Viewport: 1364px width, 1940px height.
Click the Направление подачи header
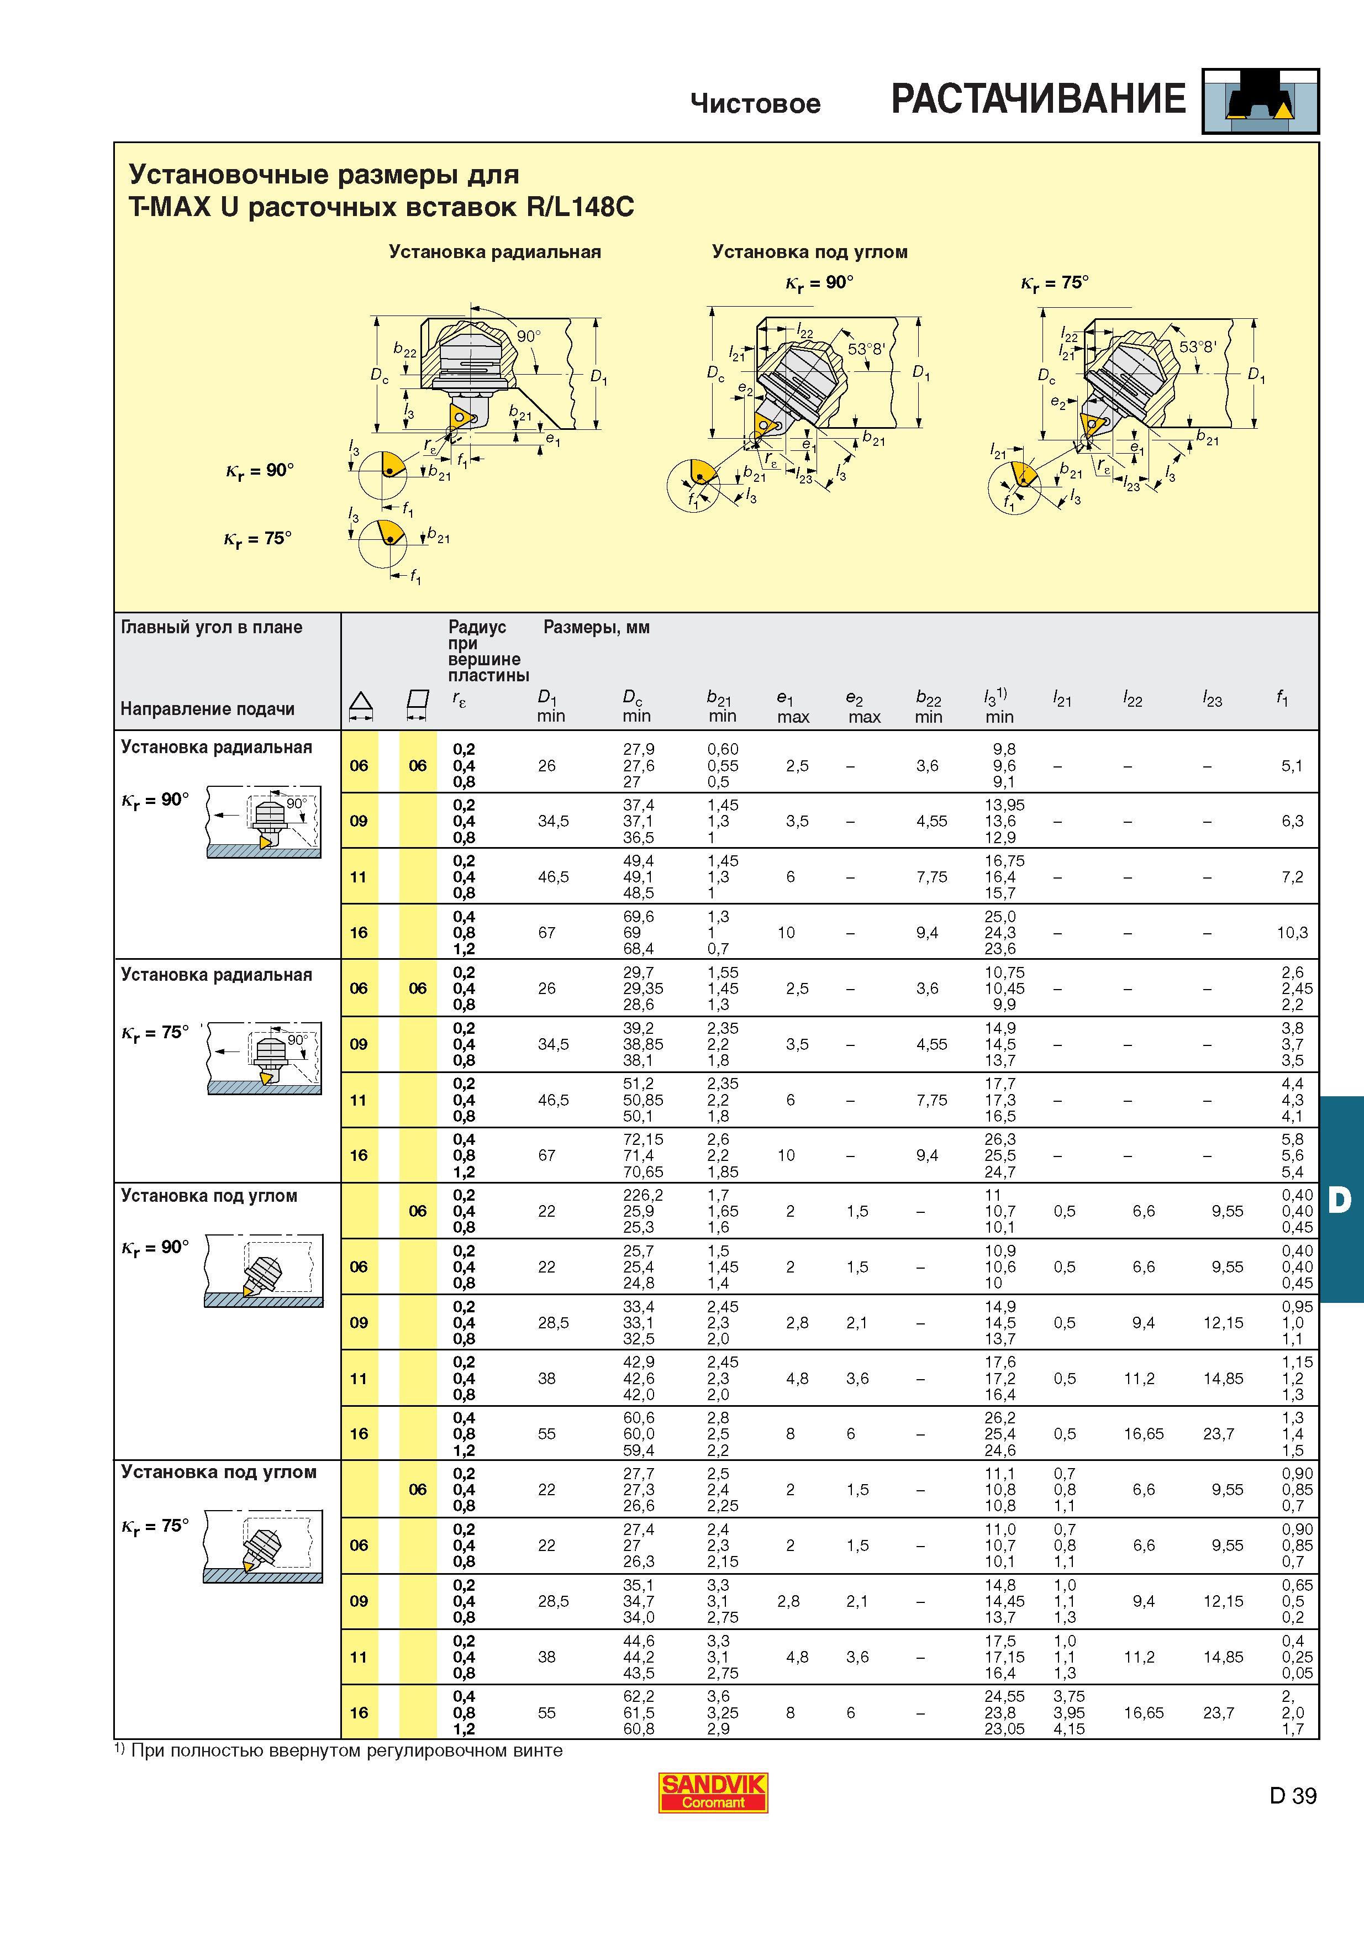pos(208,709)
